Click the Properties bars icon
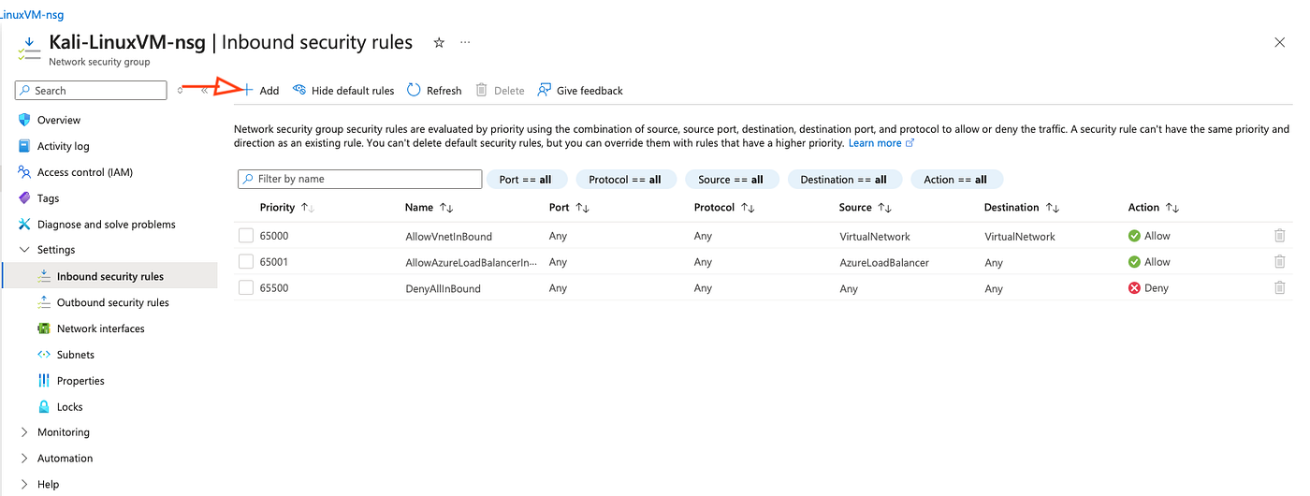The width and height of the screenshot is (1310, 496). click(x=44, y=380)
